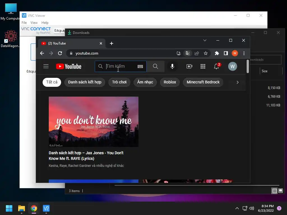Click the 8,150 KB file size entry

(x=274, y=88)
